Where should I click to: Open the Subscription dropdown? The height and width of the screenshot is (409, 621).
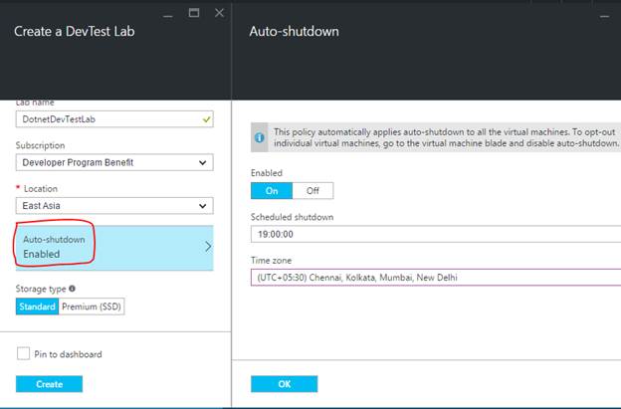[x=113, y=162]
